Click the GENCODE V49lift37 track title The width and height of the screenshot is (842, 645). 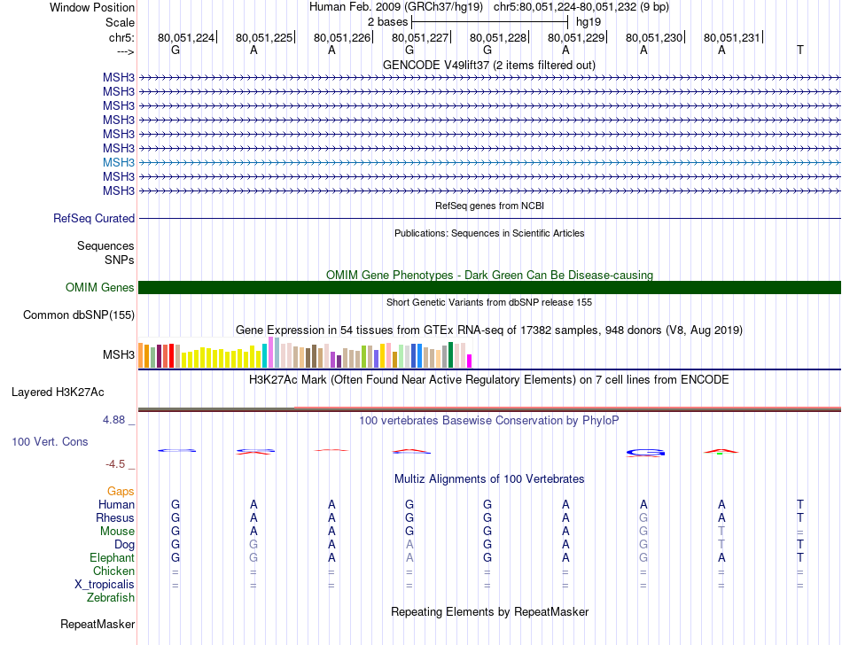point(489,65)
